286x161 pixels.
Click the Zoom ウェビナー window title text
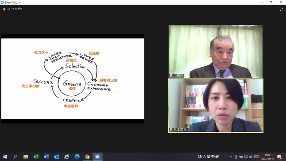coord(13,2)
